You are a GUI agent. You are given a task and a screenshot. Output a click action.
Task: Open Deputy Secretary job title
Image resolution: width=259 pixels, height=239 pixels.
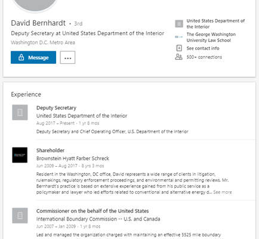56,108
